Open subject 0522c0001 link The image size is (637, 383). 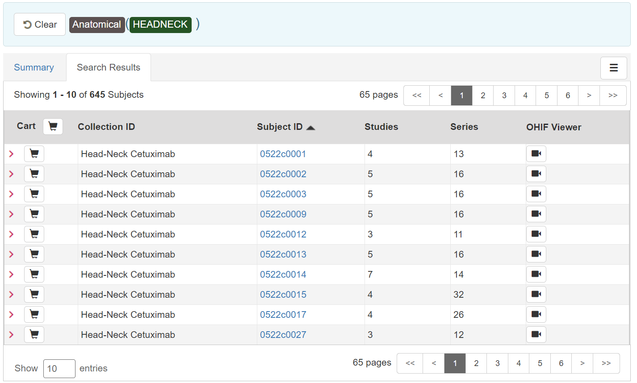283,154
